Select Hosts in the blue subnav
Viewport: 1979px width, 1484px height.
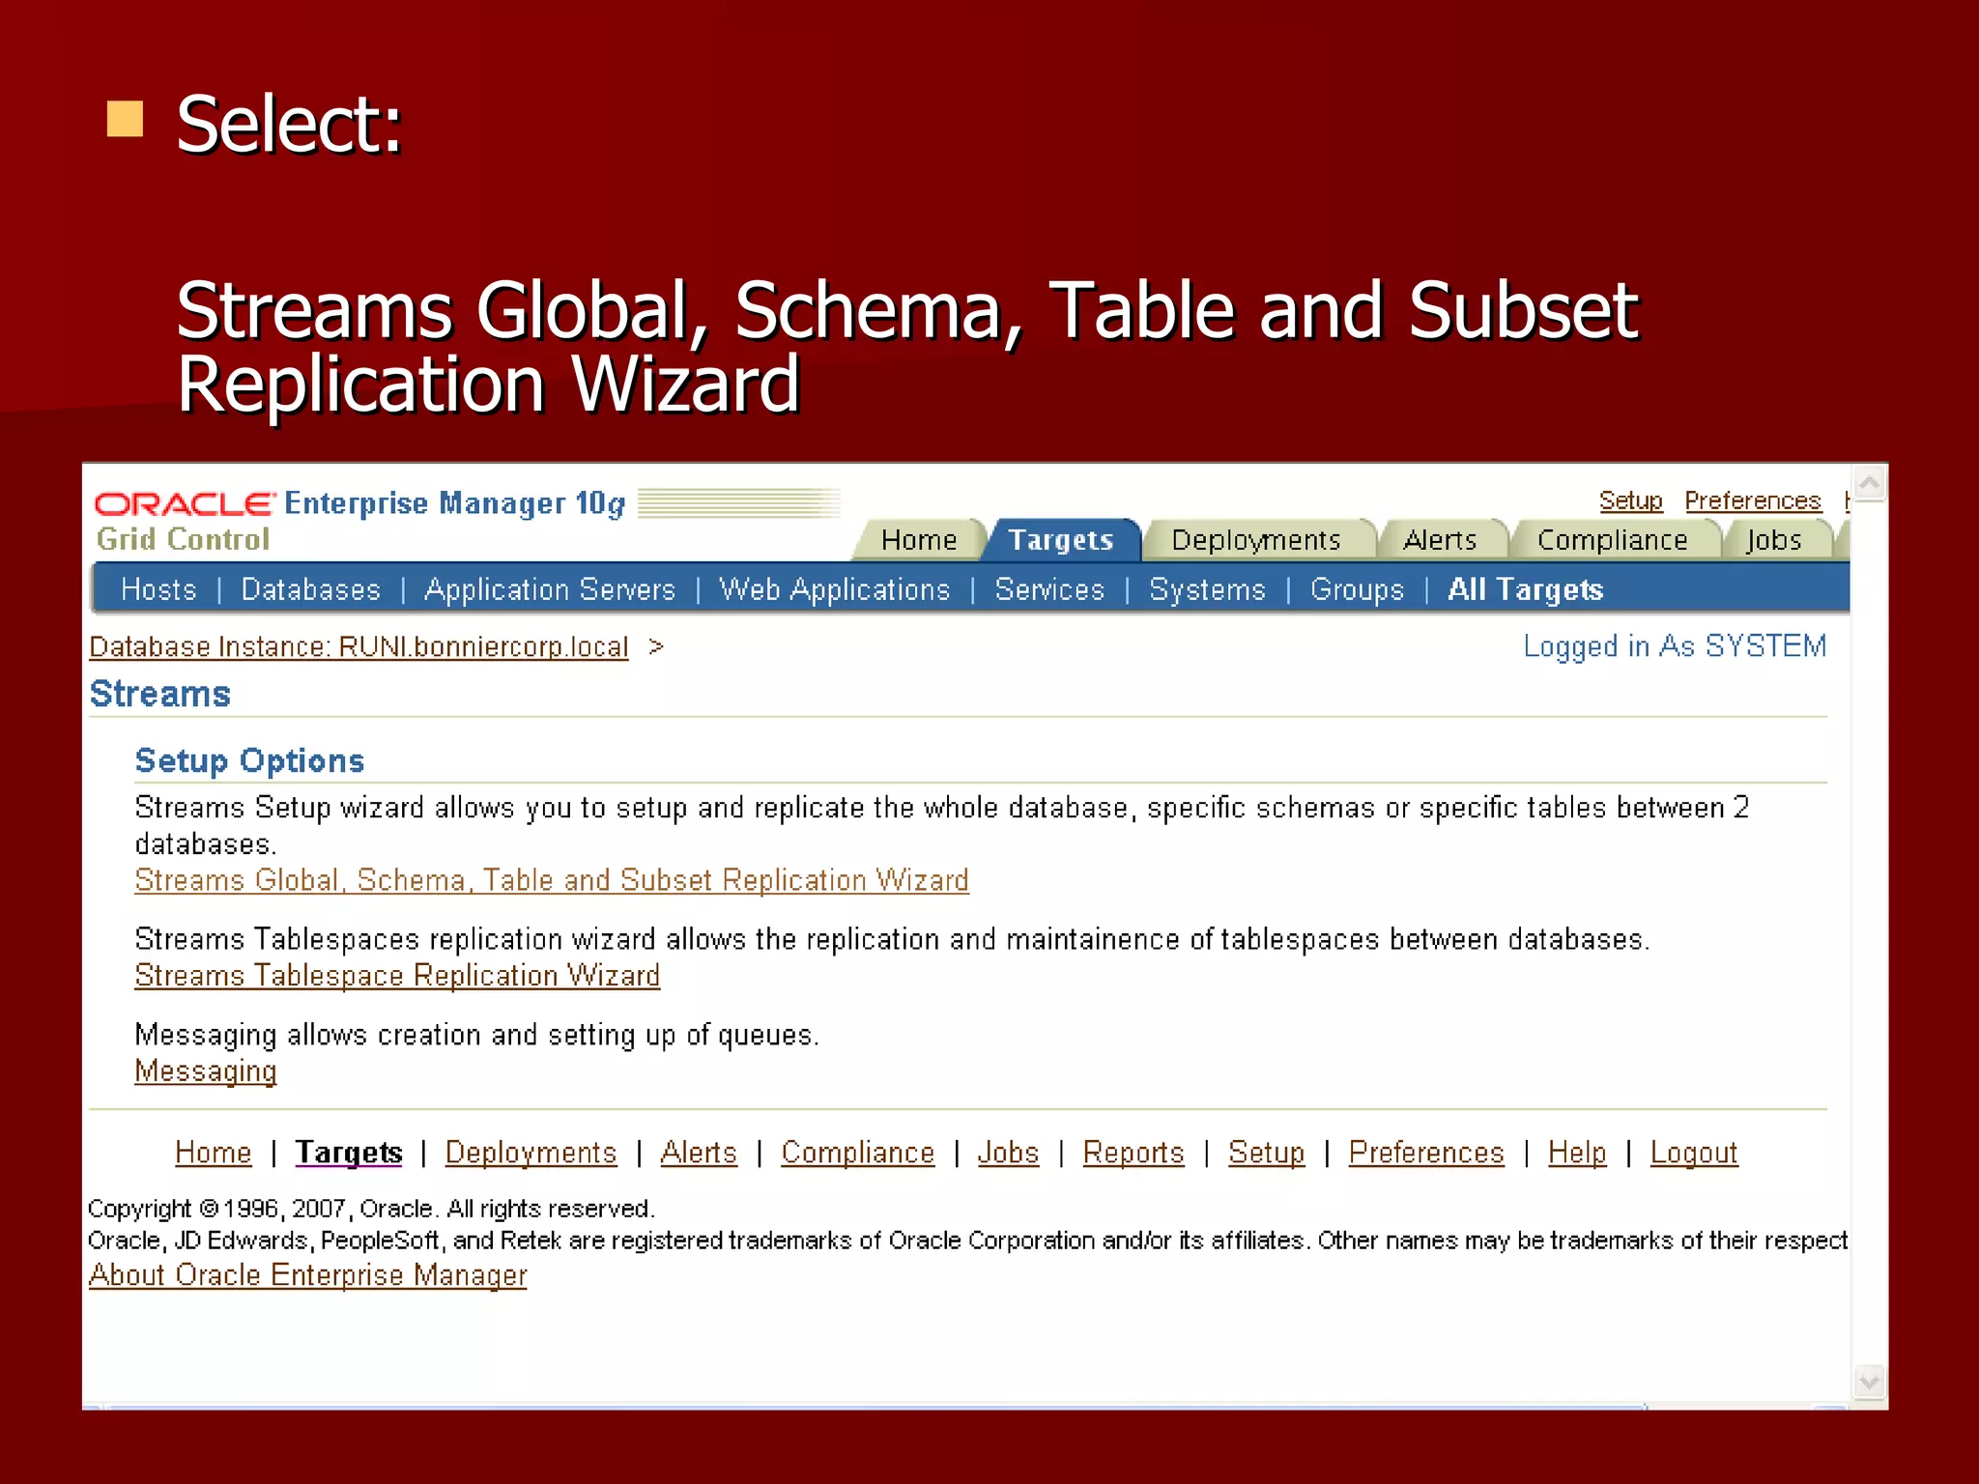click(158, 589)
